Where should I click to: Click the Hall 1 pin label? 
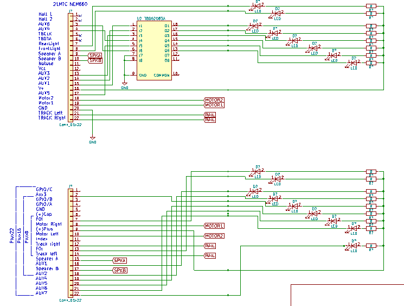pos(46,14)
